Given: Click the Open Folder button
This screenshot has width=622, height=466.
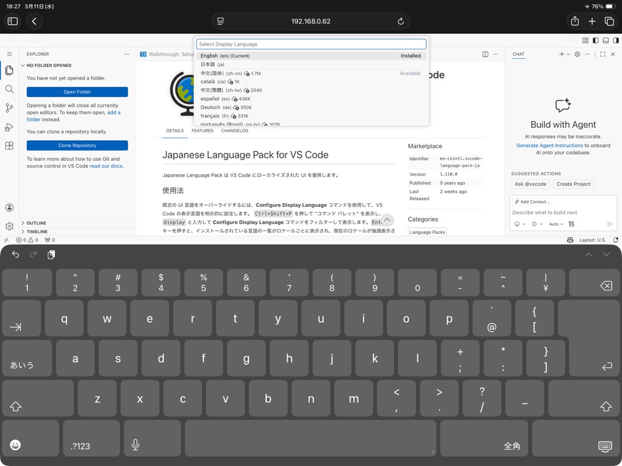Looking at the screenshot, I should [x=77, y=92].
